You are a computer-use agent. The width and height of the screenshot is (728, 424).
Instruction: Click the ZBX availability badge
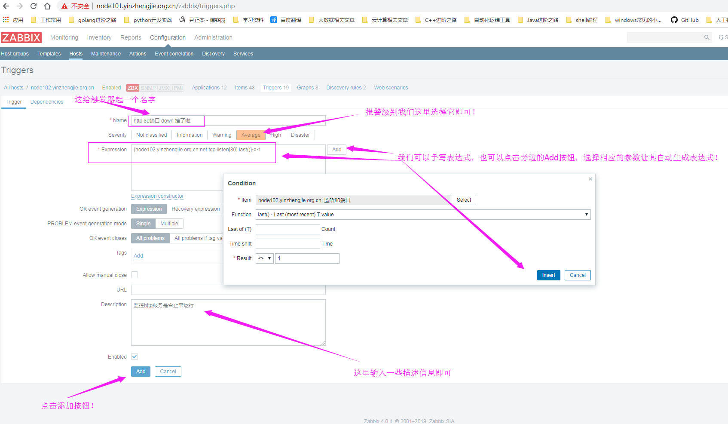pyautogui.click(x=133, y=88)
